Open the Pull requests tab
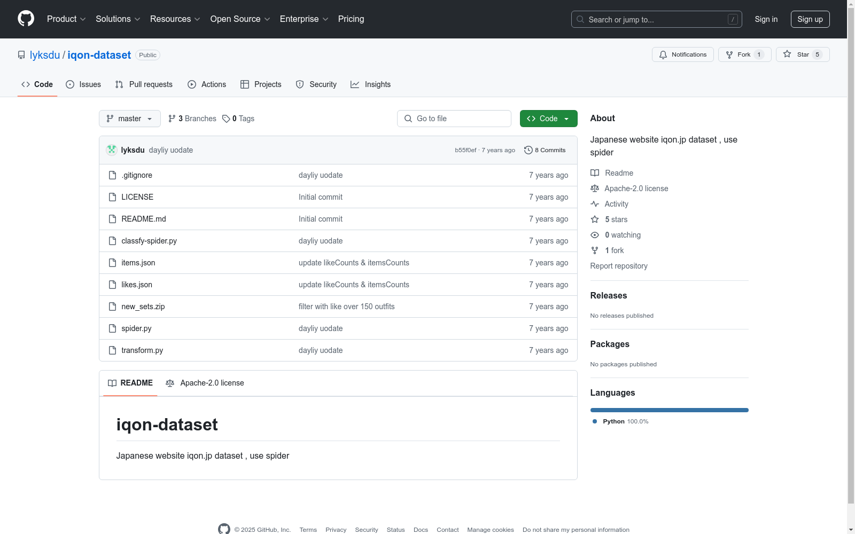Screen dimensions: 855x534 144,84
